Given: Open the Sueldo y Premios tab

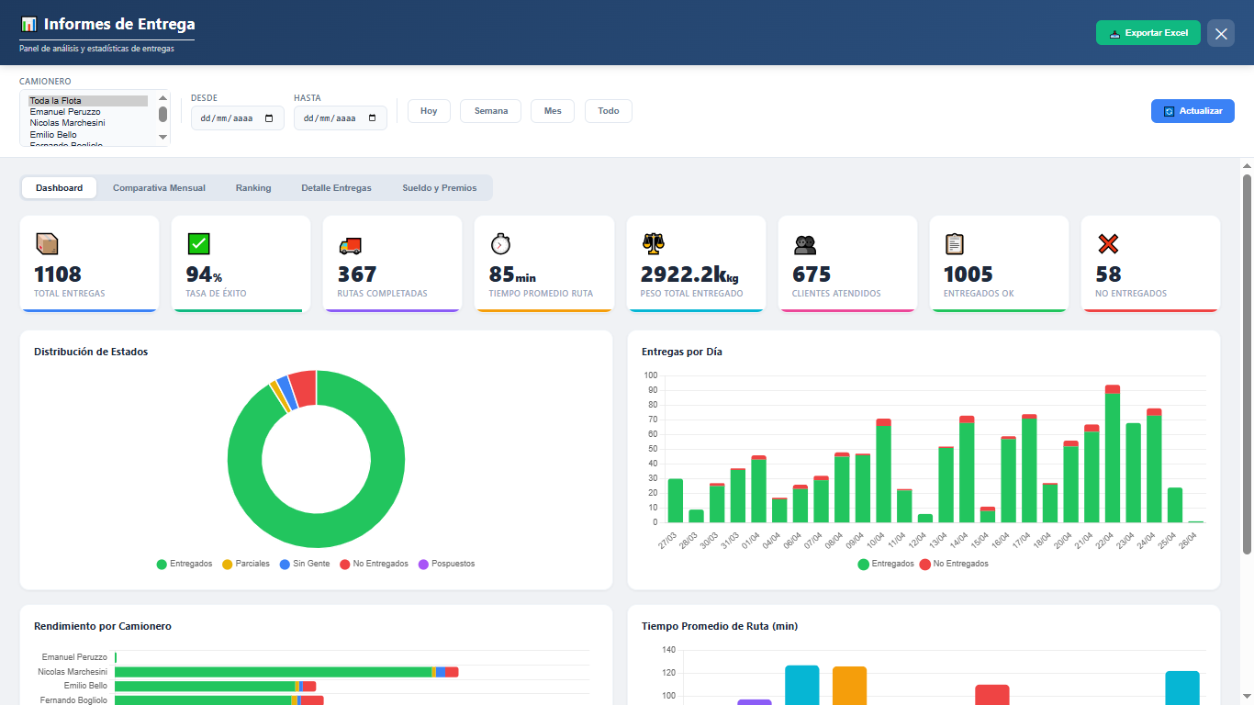Looking at the screenshot, I should tap(439, 188).
